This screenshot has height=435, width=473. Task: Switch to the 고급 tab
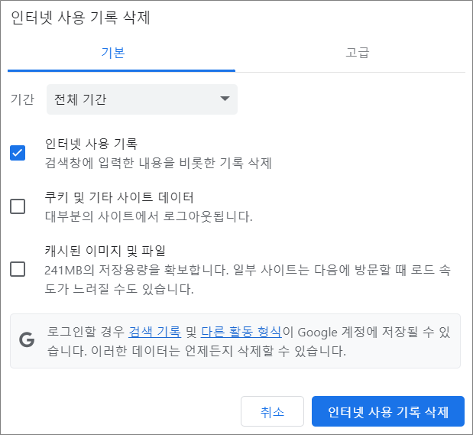357,53
